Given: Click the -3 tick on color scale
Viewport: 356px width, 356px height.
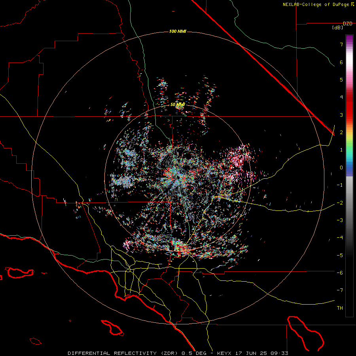Looking at the screenshot, I should pos(340,220).
